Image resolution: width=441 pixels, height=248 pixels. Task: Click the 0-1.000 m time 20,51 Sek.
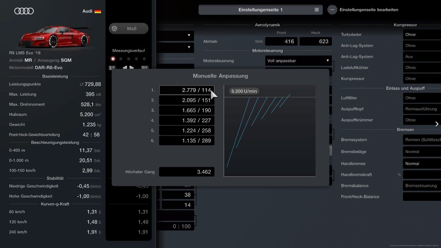90,160
